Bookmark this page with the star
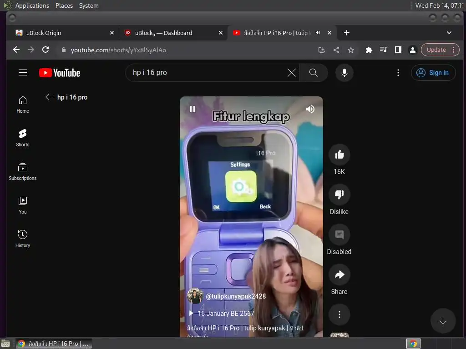This screenshot has width=466, height=349. click(x=351, y=50)
